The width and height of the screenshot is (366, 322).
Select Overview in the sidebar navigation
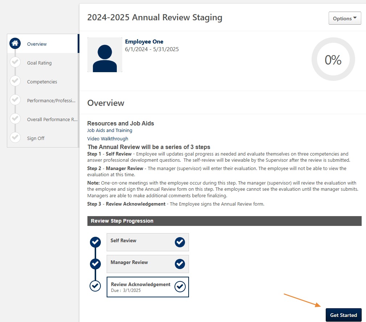click(x=37, y=44)
